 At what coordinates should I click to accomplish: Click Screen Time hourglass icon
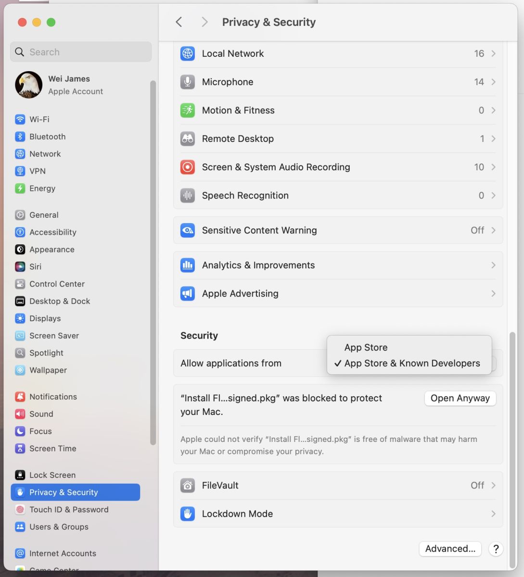(20, 449)
